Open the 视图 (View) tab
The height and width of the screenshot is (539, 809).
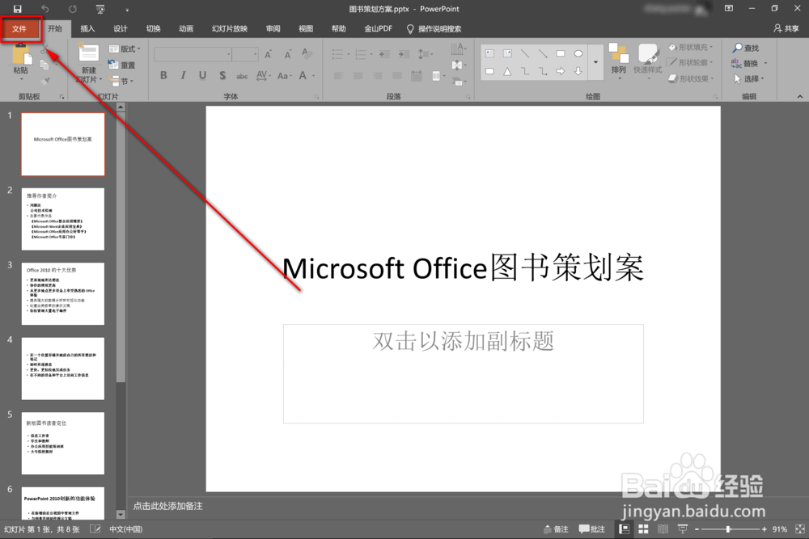pyautogui.click(x=306, y=29)
